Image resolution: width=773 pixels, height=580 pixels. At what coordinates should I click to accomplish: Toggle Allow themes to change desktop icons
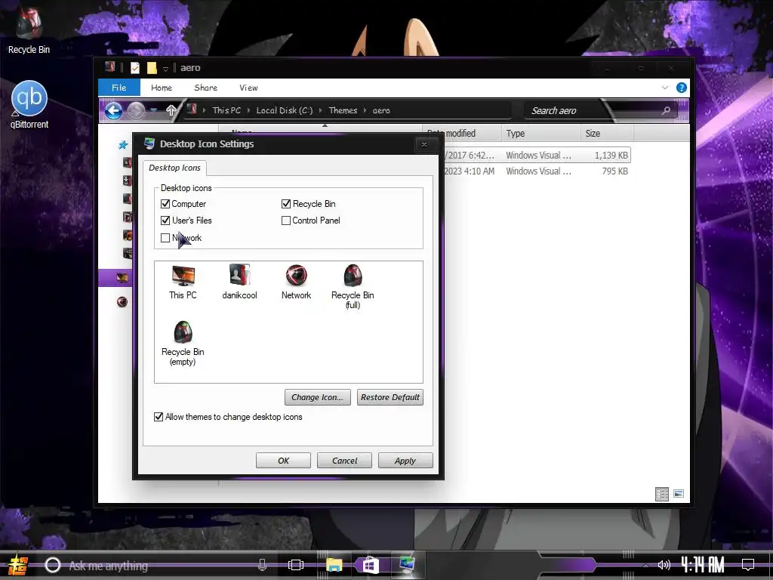click(x=159, y=417)
